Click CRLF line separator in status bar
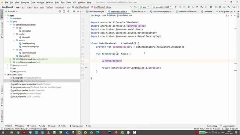 tap(202, 129)
